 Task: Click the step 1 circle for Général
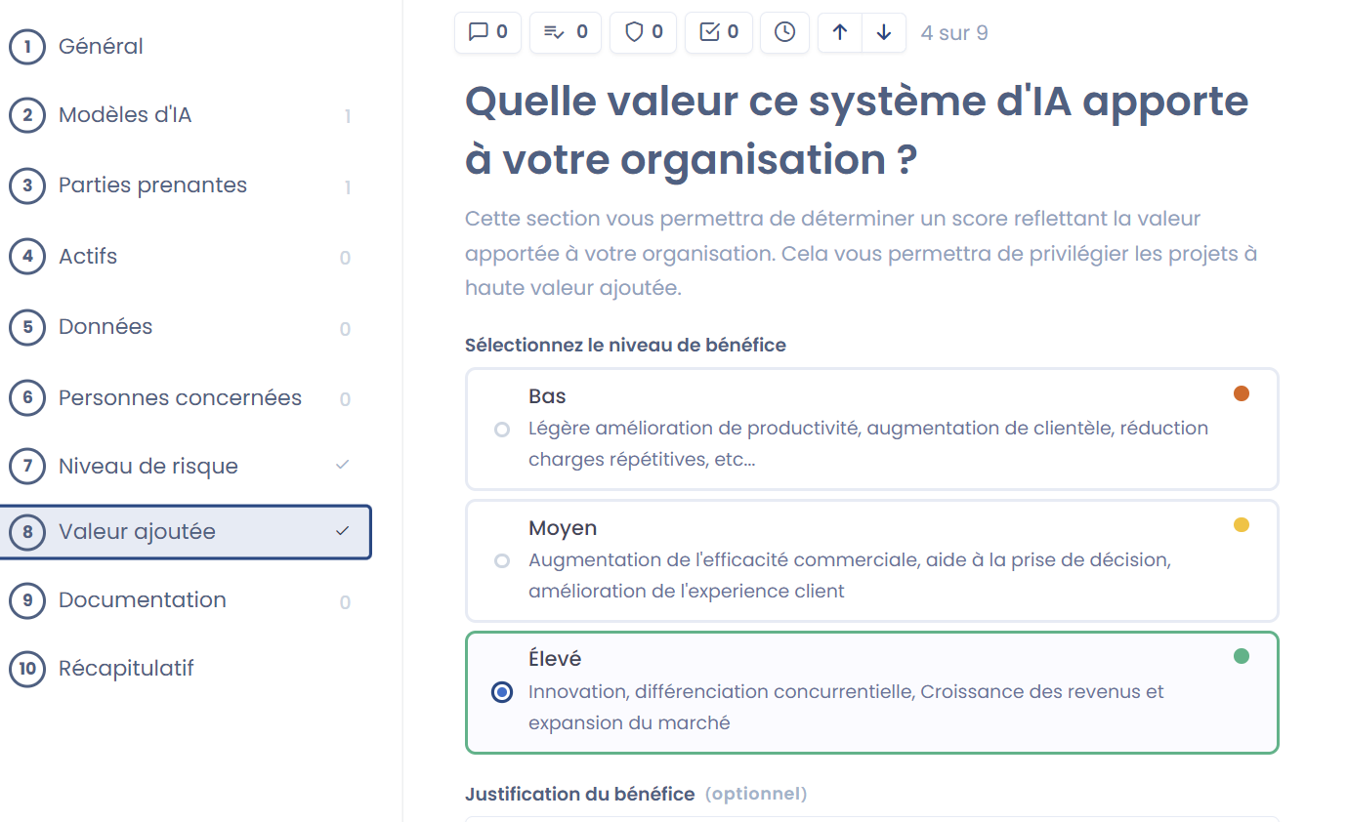(x=27, y=47)
